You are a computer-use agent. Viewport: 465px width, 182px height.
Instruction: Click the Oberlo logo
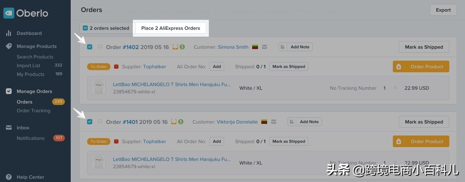[26, 13]
